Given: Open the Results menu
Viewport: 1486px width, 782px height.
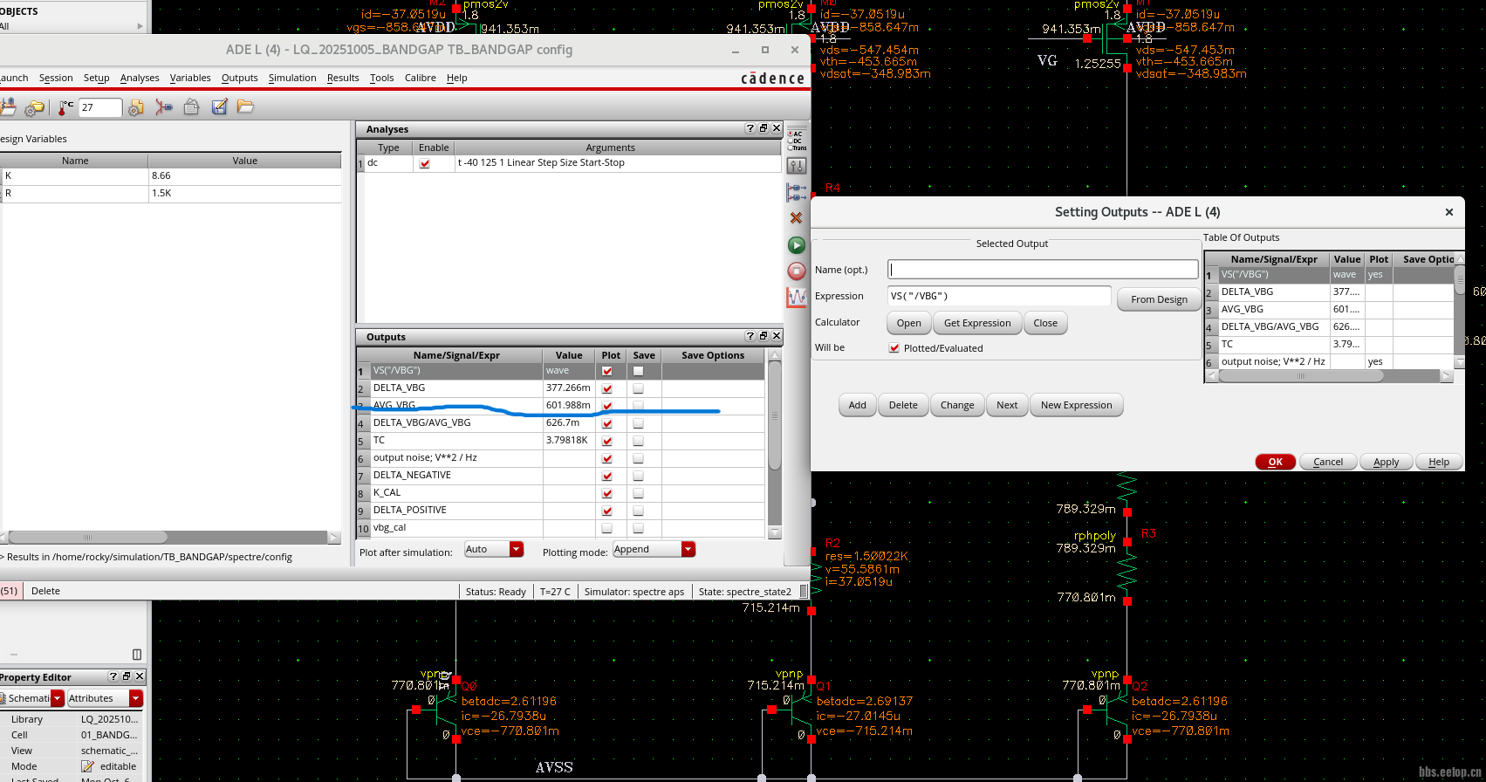Looking at the screenshot, I should pyautogui.click(x=343, y=78).
